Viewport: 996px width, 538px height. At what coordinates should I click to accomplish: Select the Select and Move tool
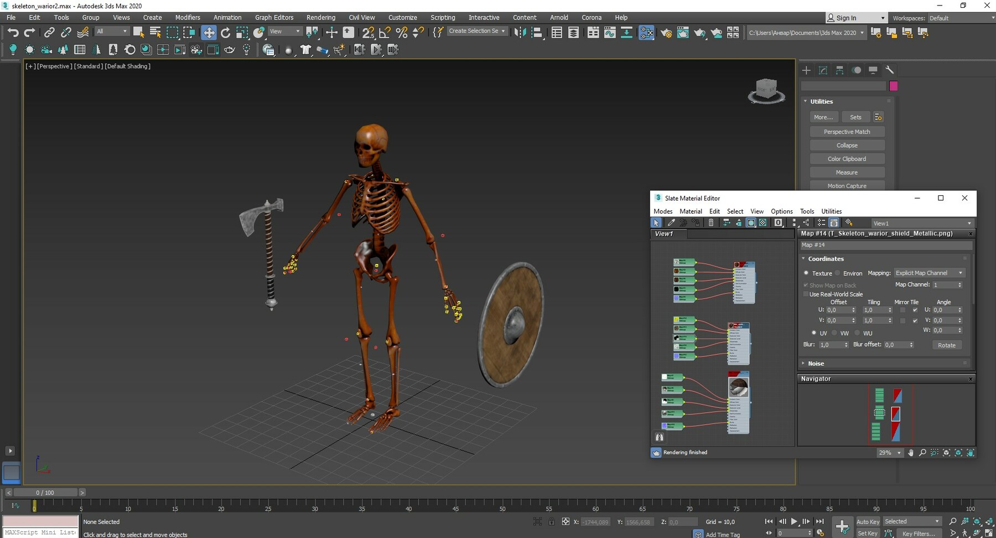pos(209,32)
